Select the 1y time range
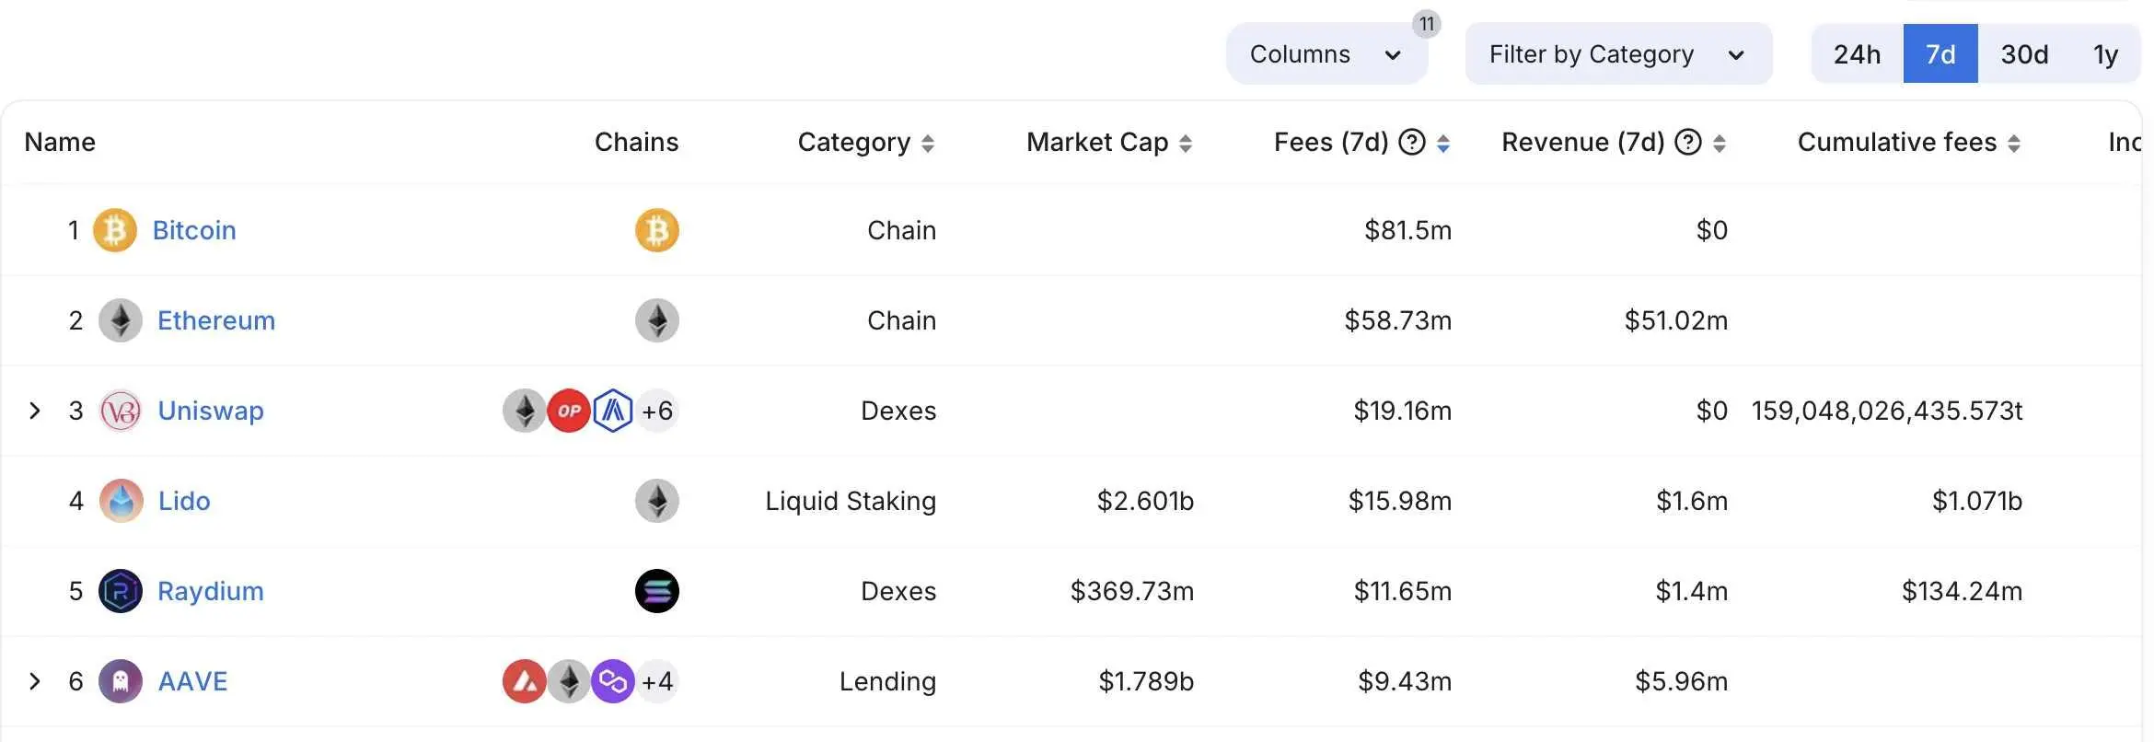This screenshot has width=2154, height=742. (x=2105, y=54)
